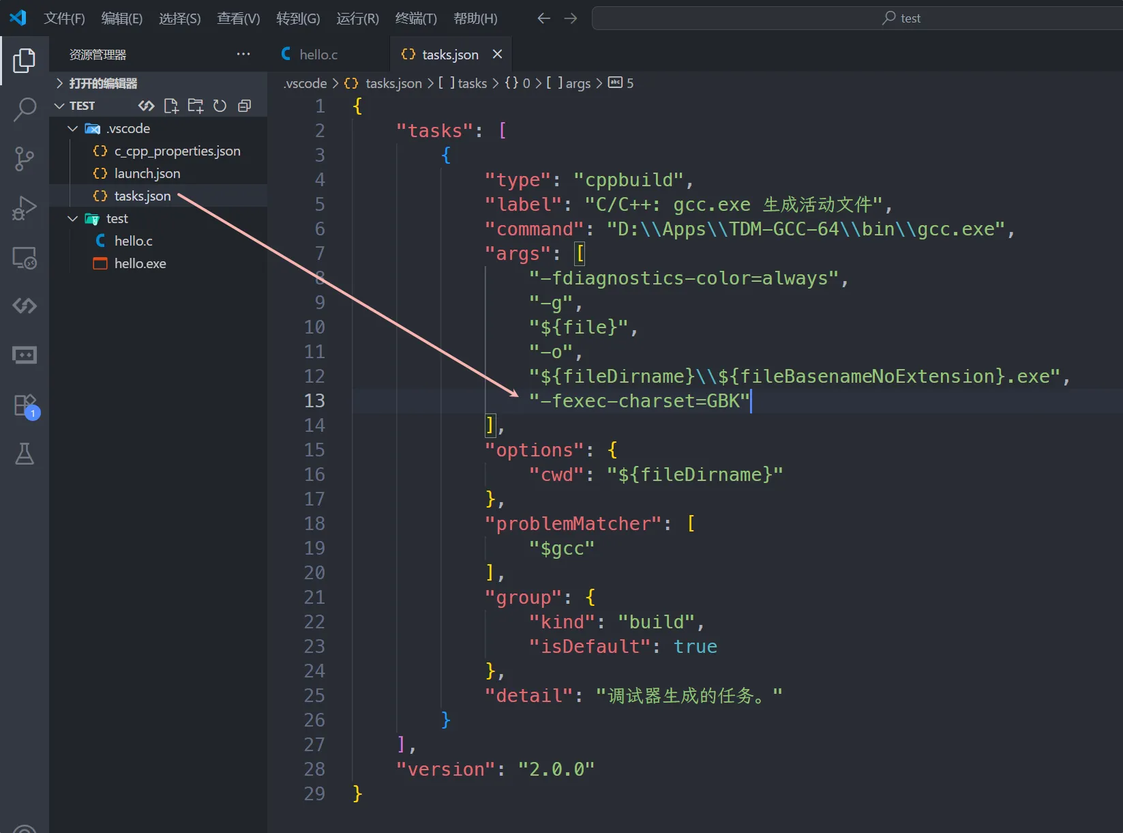Open launch.json from the file tree
Screen dimensions: 1123x833
147,174
